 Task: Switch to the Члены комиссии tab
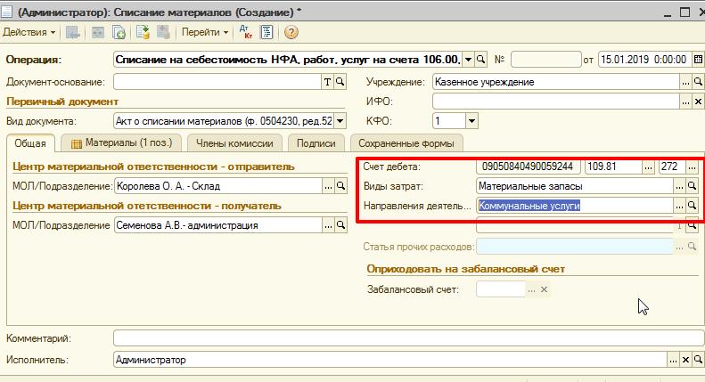(x=235, y=143)
